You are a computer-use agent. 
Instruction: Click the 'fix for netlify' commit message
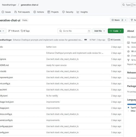52,96
